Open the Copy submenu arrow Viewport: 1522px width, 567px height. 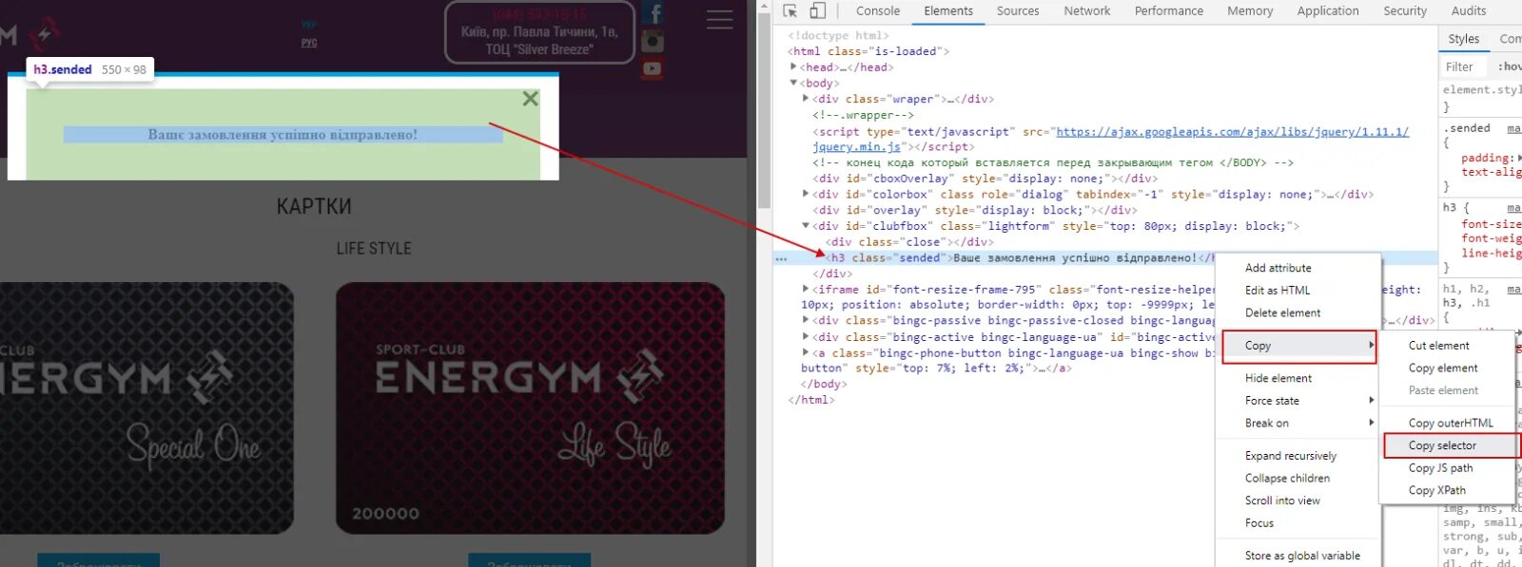tap(1371, 346)
